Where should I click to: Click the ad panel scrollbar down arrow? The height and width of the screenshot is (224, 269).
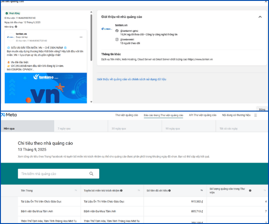pyautogui.click(x=91, y=102)
